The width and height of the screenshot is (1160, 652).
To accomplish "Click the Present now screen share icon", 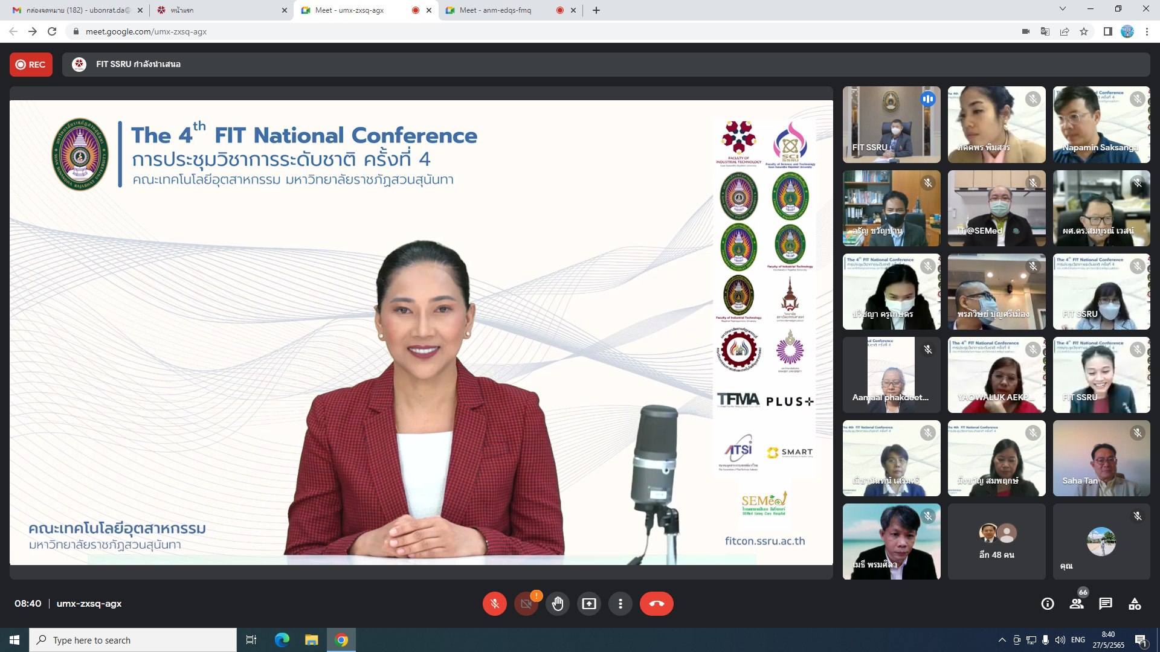I will click(x=588, y=604).
